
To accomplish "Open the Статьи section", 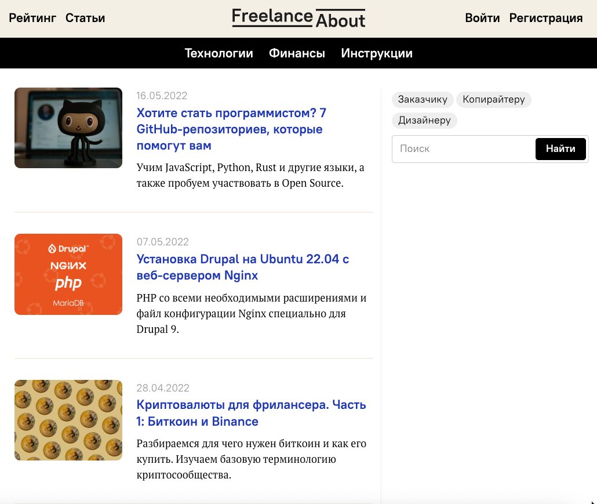I will click(85, 18).
